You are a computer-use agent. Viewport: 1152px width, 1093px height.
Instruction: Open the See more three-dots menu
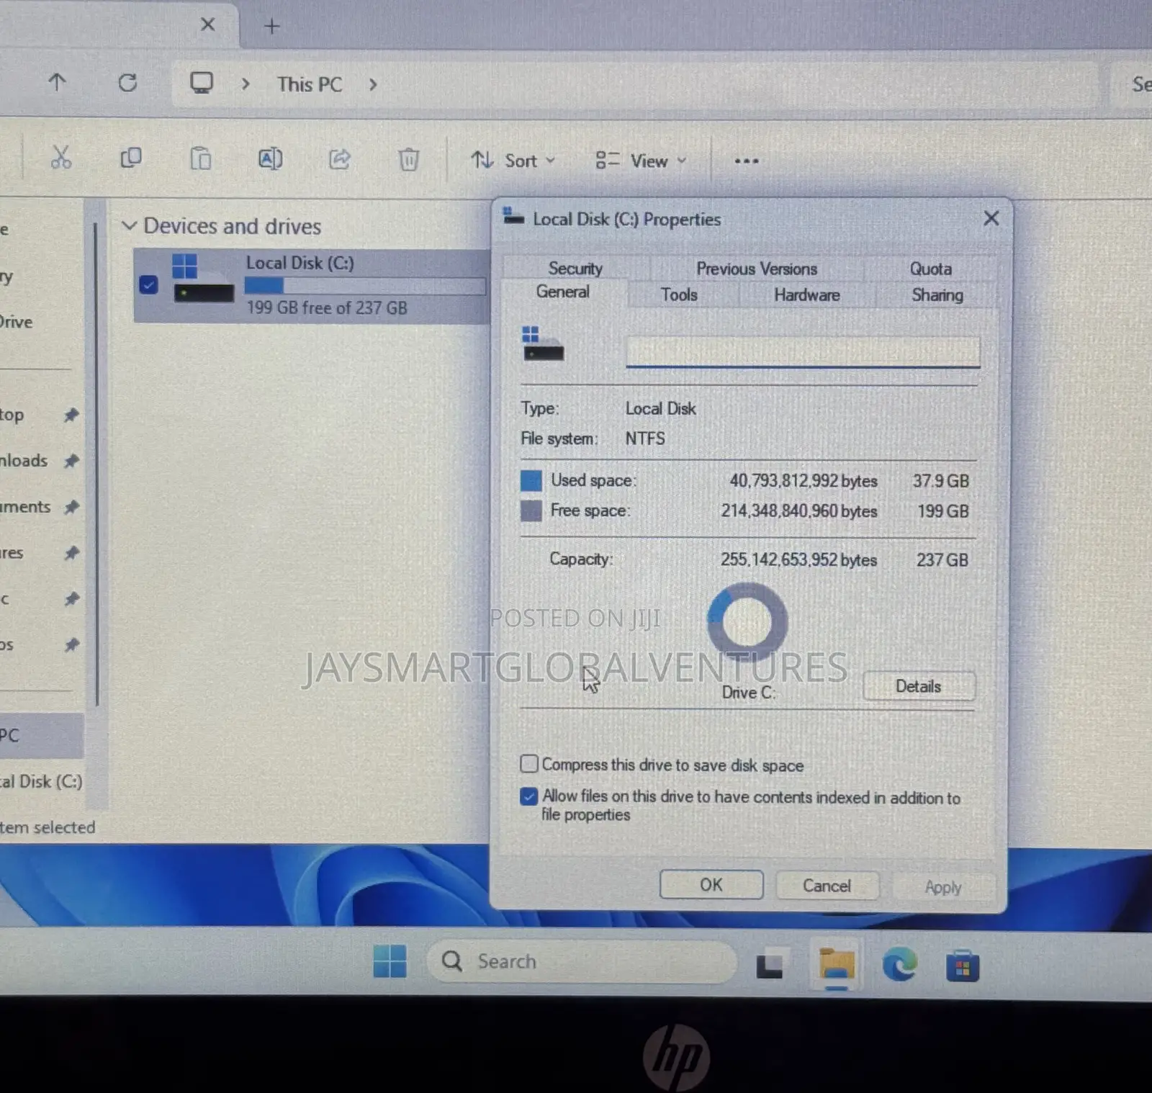[747, 161]
